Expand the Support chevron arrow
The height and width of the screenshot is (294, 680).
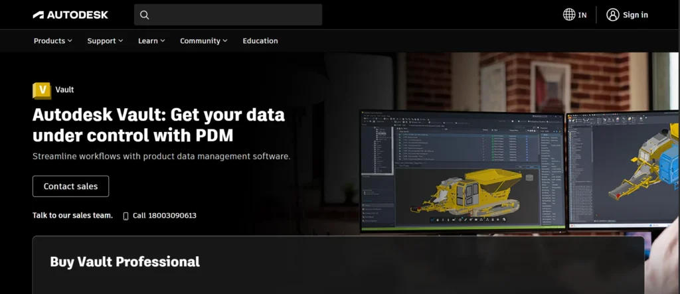(121, 40)
